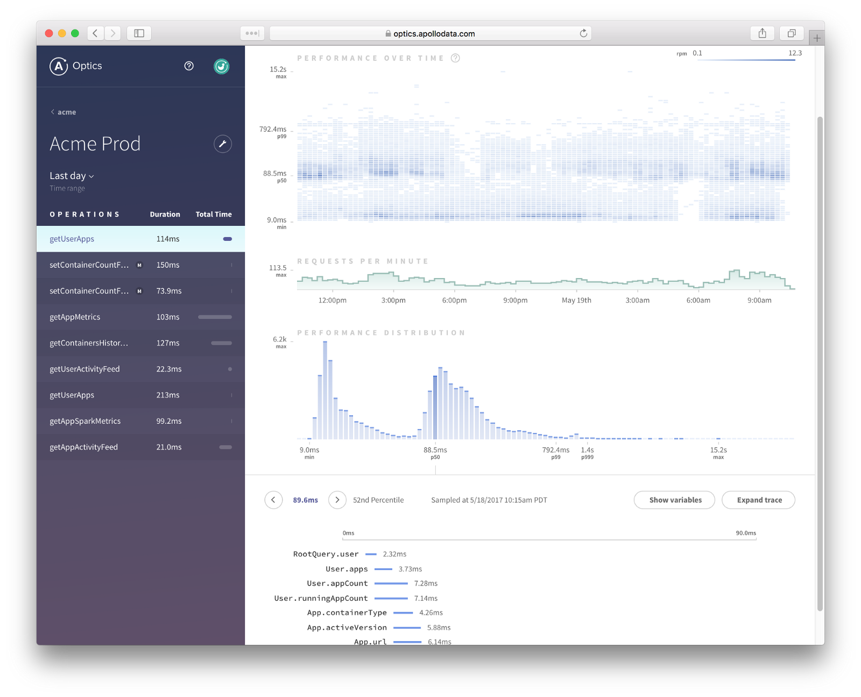Sort operations by Duration column

pyautogui.click(x=165, y=215)
